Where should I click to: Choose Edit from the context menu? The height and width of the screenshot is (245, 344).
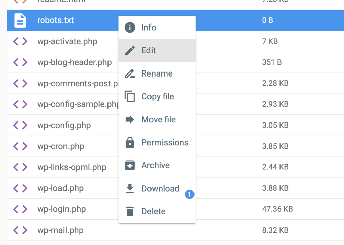click(148, 50)
